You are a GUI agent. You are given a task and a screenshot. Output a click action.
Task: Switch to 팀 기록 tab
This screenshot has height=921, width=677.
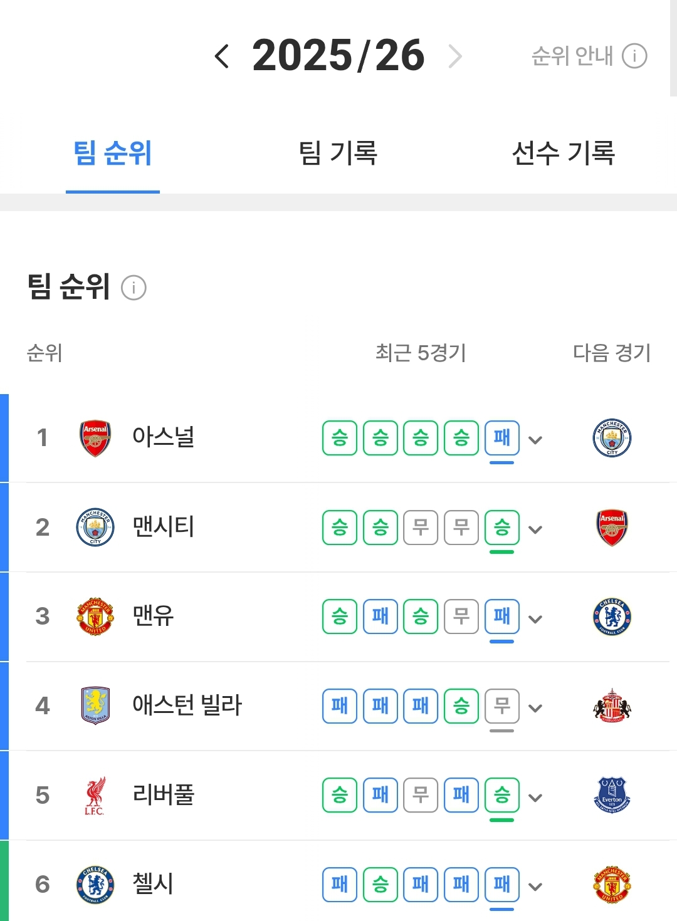[x=338, y=153]
